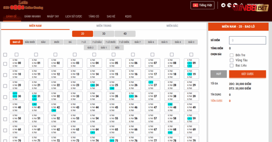This screenshot has width=272, height=142.
Task: Open the Telegram contact icon
Action: tap(223, 5)
